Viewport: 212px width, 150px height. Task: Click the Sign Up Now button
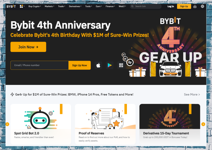[x=79, y=65]
